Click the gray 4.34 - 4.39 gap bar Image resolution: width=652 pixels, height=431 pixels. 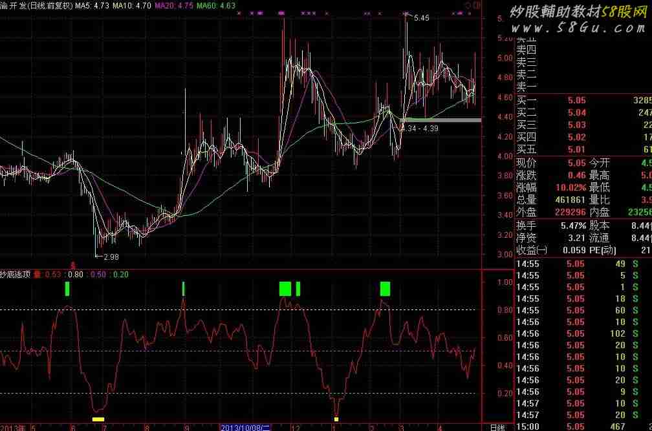click(x=441, y=120)
